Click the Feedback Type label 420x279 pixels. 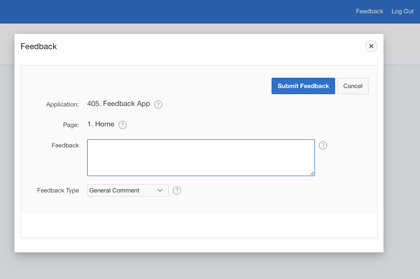point(58,190)
